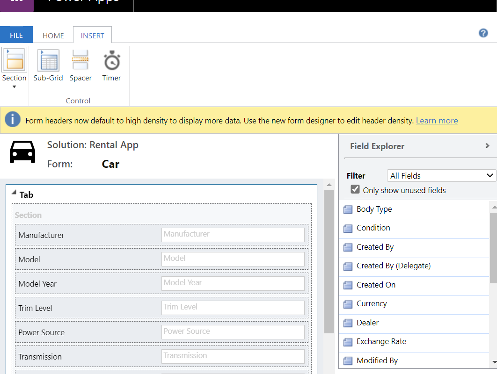Open the Learn more link
Viewport: 497px width, 374px height.
point(437,121)
